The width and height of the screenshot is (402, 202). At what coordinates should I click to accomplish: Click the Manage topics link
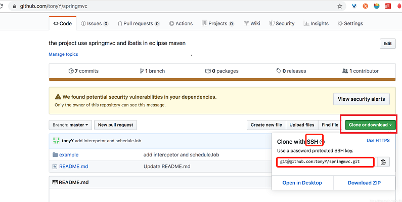[x=63, y=54]
